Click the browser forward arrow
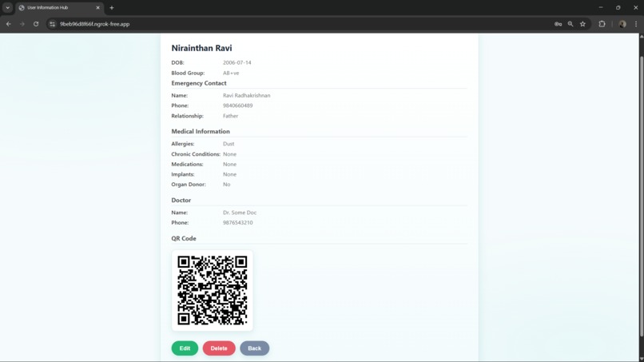644x362 pixels. tap(22, 24)
